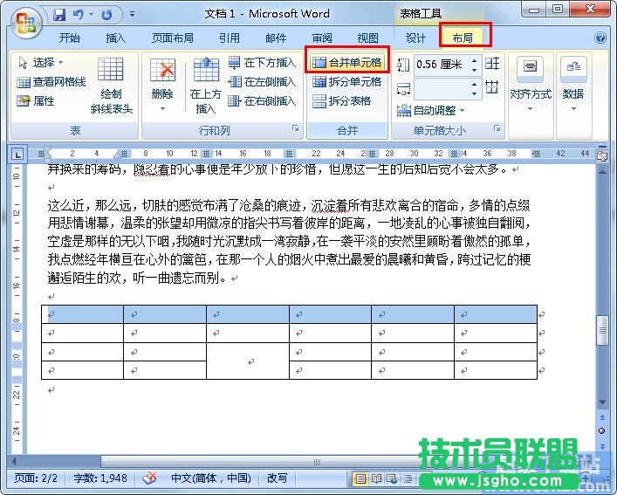Click language 中文(简体，中国) in status bar
This screenshot has height=495, width=617.
tap(210, 478)
